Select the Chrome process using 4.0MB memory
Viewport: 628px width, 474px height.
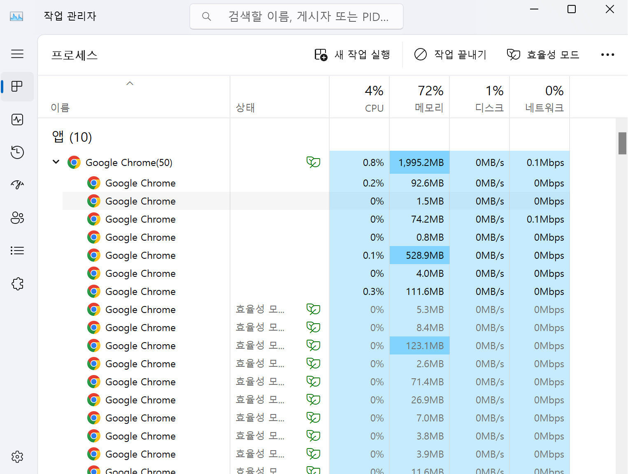coord(316,273)
